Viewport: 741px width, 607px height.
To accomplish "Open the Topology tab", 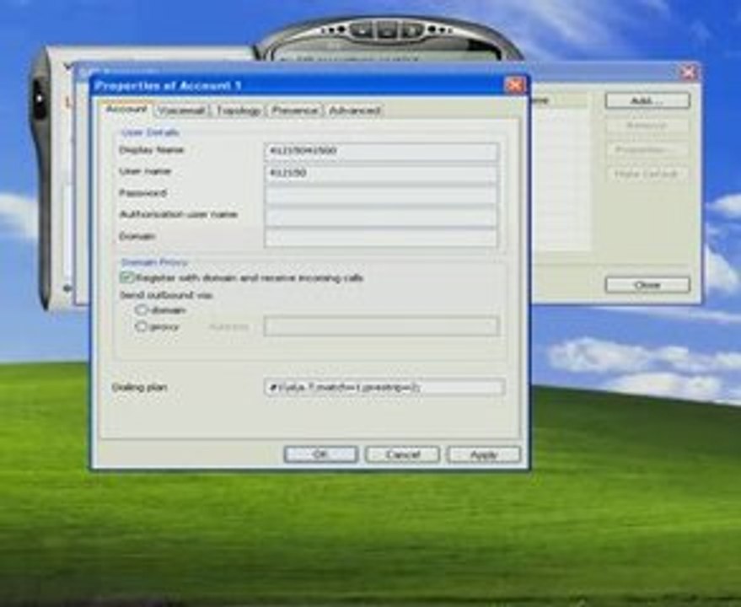I will point(239,110).
